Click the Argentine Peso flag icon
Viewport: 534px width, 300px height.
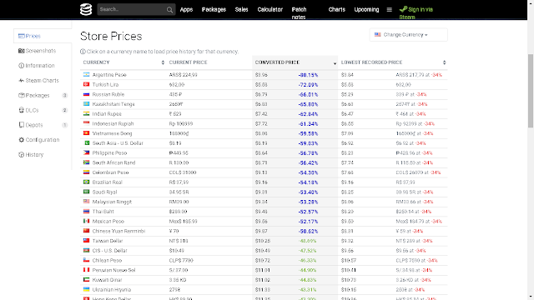coord(87,74)
